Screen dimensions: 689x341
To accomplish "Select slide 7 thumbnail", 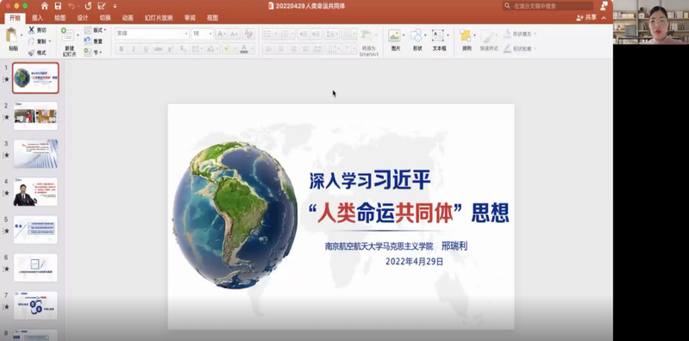I will coord(35,306).
